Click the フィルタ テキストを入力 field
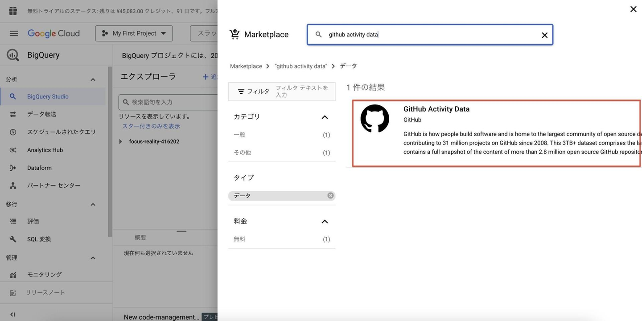Screen dimensions: 642x321 point(303,92)
